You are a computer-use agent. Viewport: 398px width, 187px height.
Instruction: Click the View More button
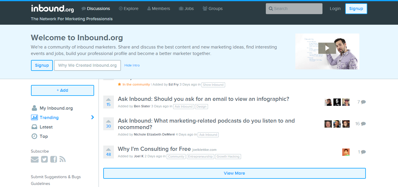234,173
